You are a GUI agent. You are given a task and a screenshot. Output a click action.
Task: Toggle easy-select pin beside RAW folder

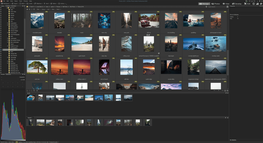(x=1, y=52)
